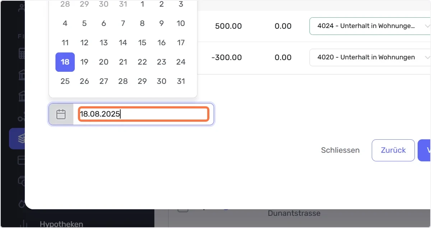Open the 4020 - Unterhalt in Wohnungen dropdown
Screen dimensions: 431x228
(370, 57)
